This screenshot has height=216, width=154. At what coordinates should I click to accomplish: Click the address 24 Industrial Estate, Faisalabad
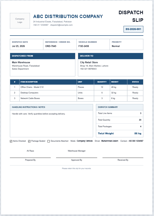[x=52, y=22]
